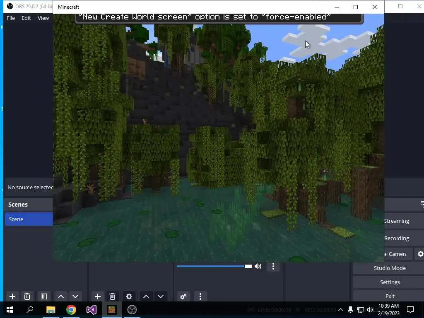Open virtual camera settings gear icon
The image size is (424, 318).
[421, 254]
